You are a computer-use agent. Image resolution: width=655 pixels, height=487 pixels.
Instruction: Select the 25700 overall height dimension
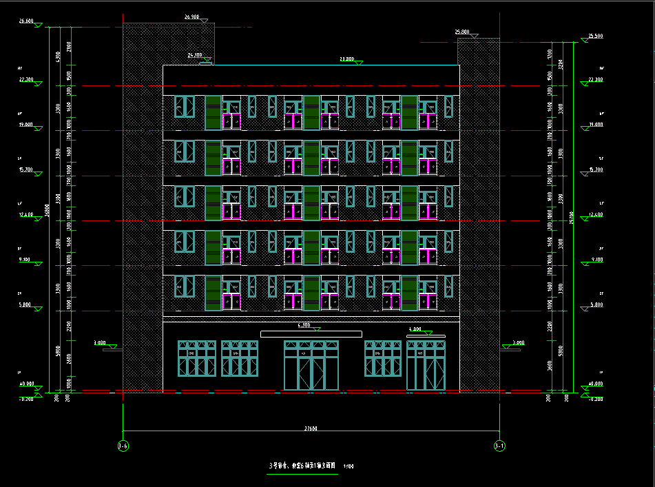click(572, 218)
